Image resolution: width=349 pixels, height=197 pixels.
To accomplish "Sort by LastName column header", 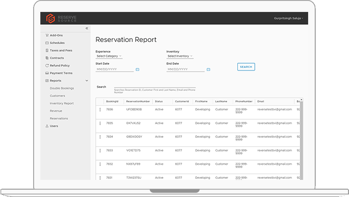I will click(221, 102).
